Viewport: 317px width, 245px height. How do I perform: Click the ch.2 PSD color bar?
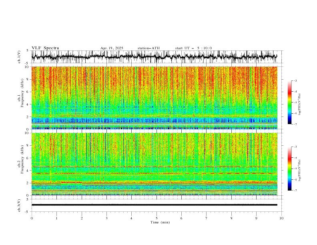point(290,169)
